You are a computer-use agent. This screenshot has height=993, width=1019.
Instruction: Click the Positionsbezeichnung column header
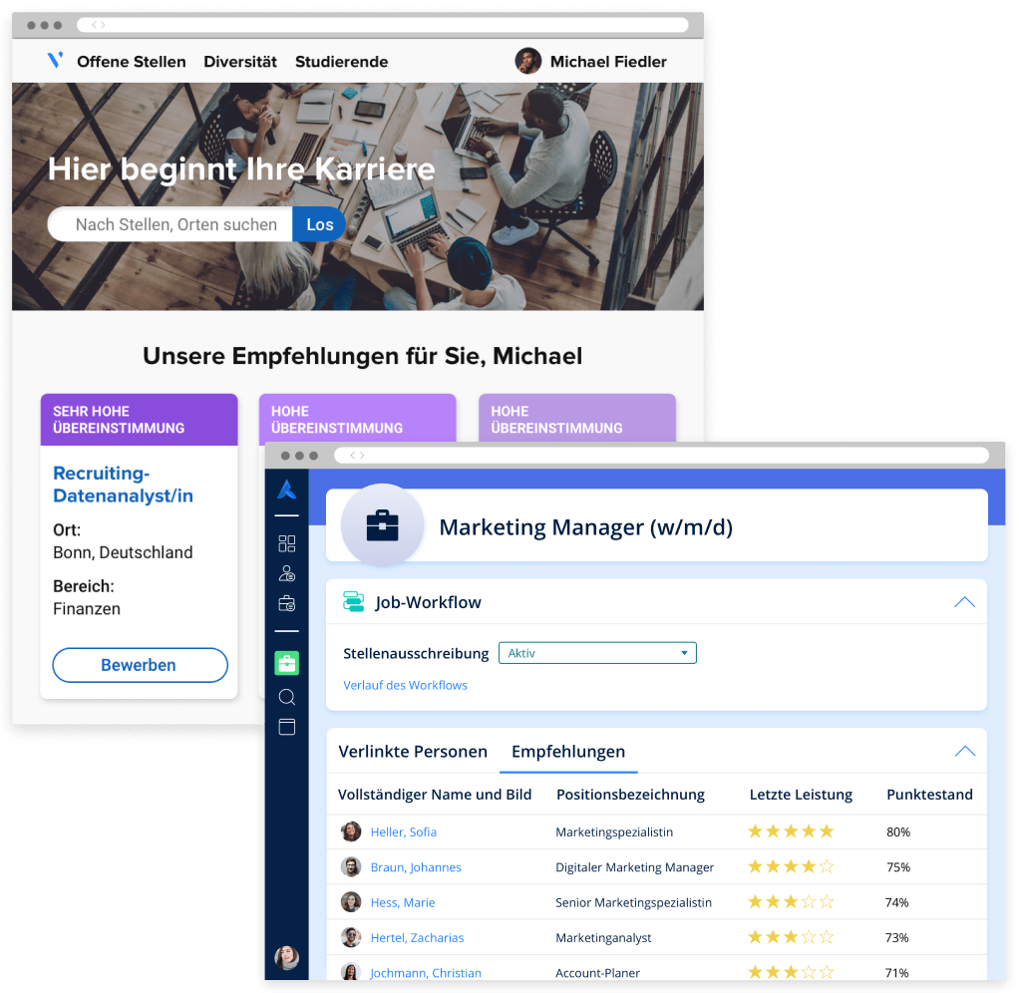(630, 795)
